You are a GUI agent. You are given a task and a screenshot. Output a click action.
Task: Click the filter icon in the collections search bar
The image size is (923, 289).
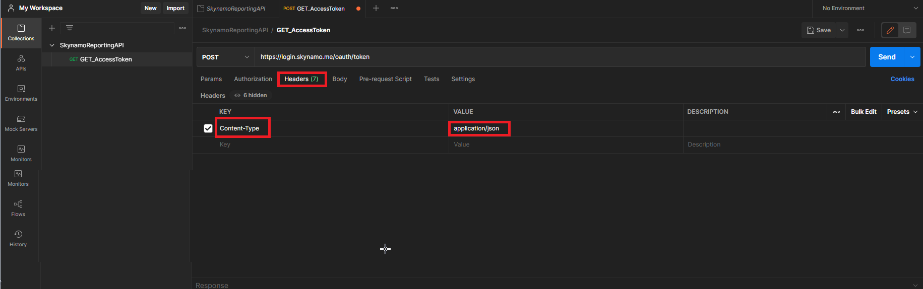70,28
